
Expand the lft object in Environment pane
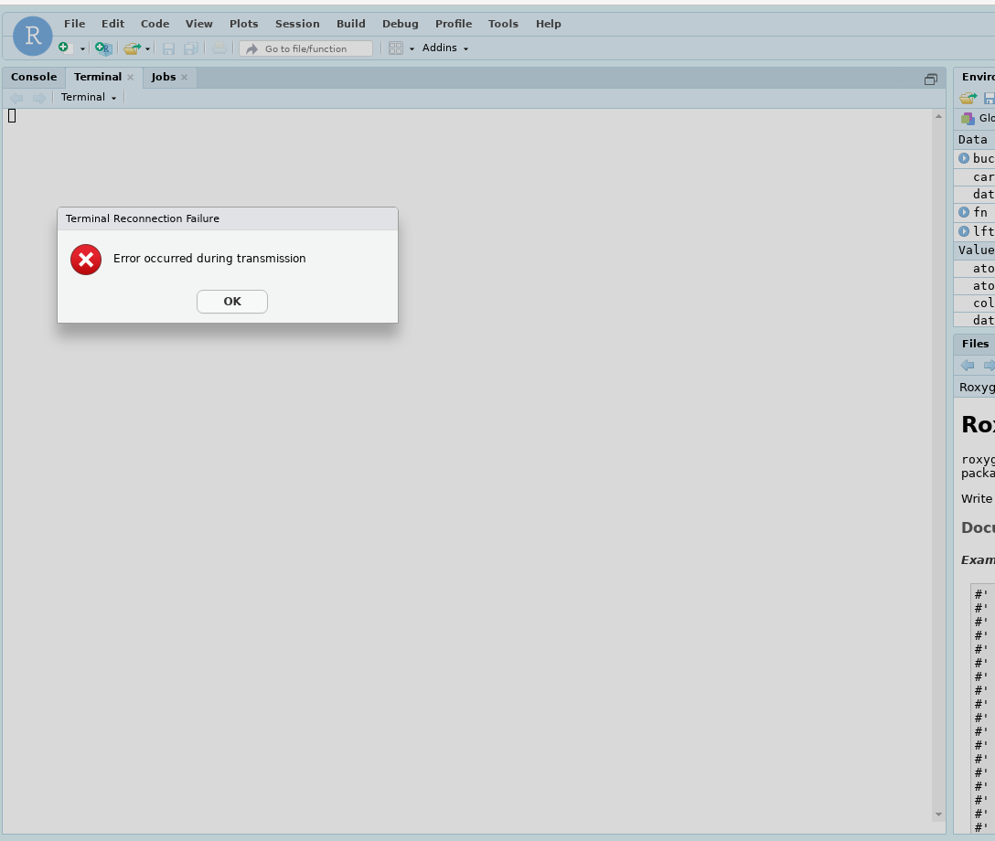(x=963, y=231)
